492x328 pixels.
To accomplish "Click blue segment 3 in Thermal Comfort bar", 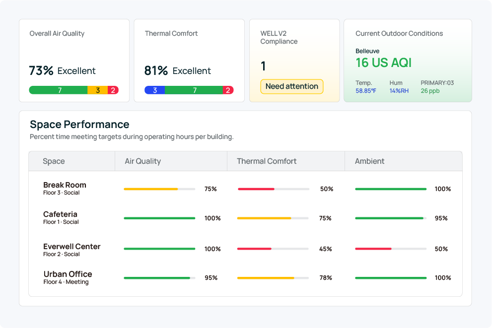I will point(155,90).
